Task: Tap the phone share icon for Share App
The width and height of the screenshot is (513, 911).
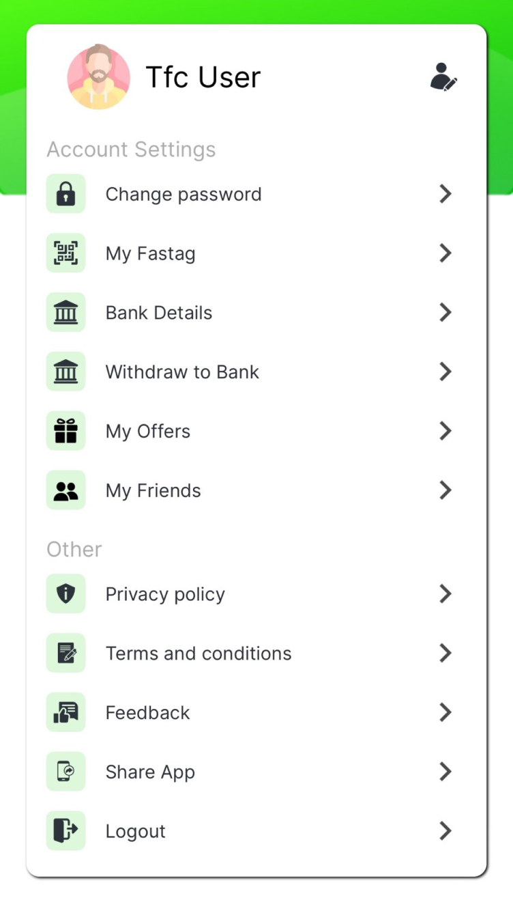Action: (65, 772)
